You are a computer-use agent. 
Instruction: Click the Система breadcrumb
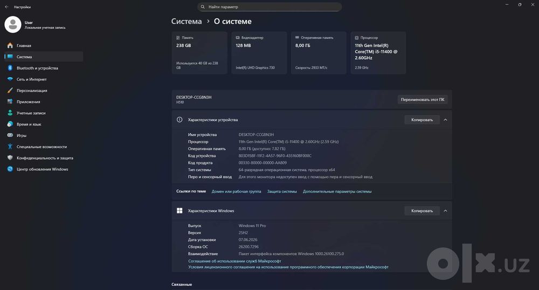pos(186,22)
